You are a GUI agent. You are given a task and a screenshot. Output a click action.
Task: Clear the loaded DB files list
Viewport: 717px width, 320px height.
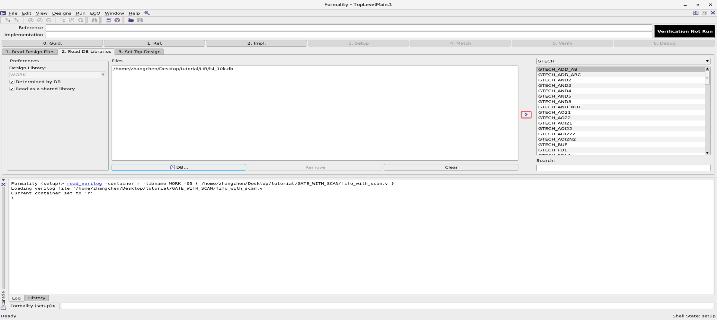(x=451, y=167)
